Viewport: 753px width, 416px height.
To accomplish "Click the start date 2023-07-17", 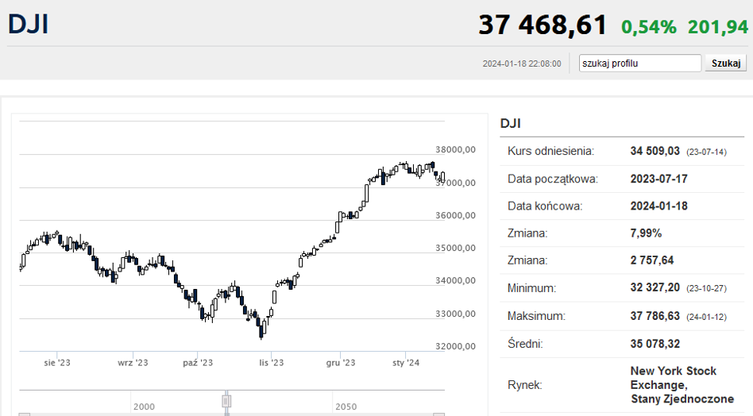I will coord(659,179).
